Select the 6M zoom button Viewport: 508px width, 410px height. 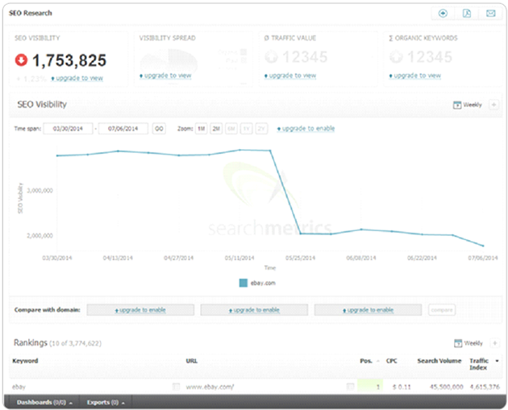[x=231, y=128]
